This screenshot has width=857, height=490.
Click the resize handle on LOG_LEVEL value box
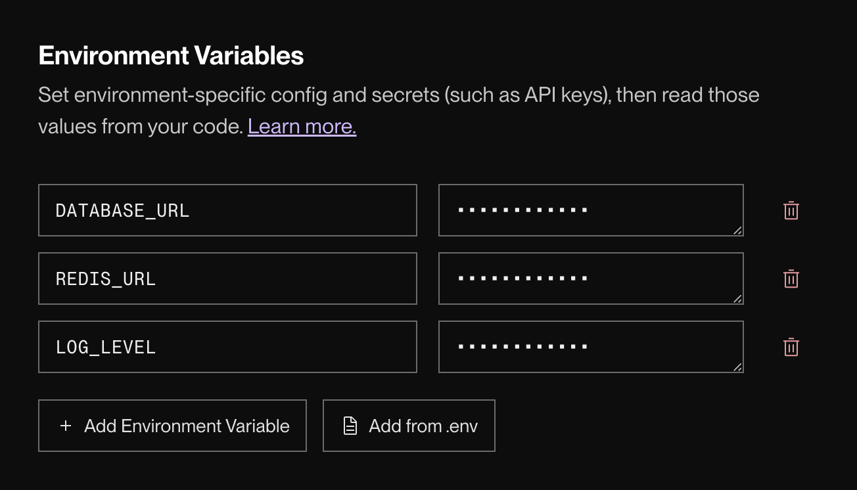coord(739,367)
